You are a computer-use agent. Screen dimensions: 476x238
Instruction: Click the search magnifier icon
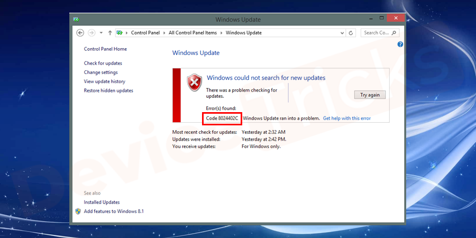point(394,33)
